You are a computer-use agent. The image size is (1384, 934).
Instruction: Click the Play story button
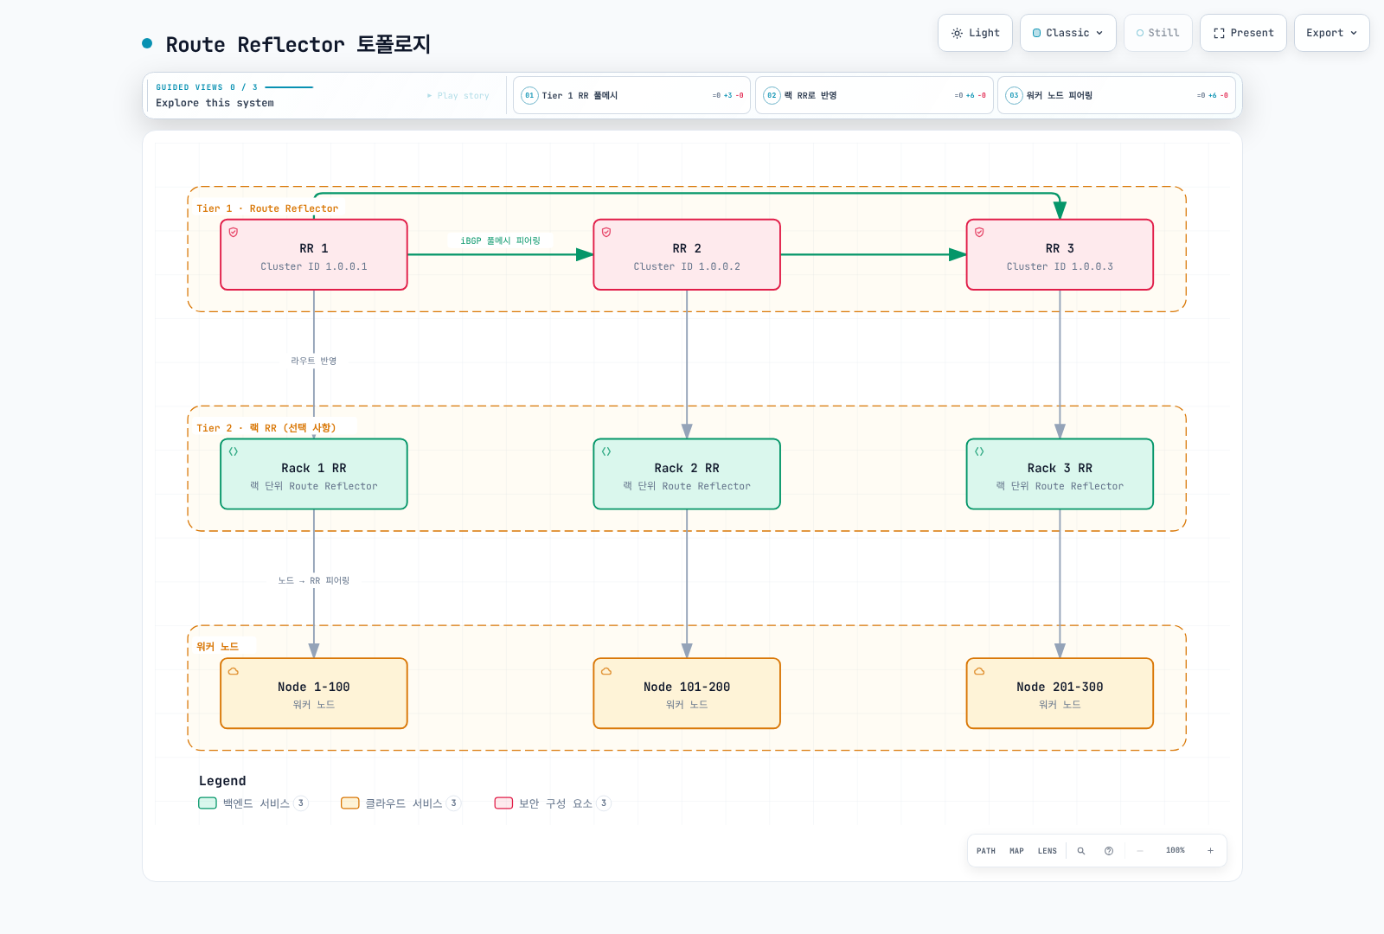[458, 96]
